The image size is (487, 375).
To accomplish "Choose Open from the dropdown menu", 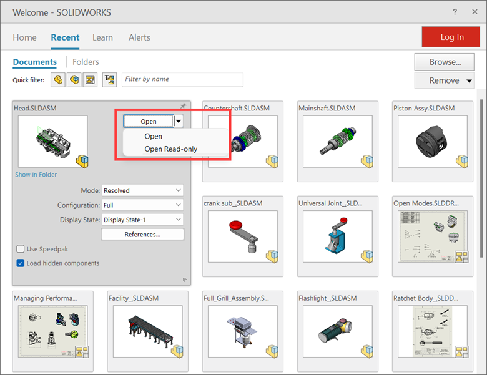I will [x=153, y=136].
